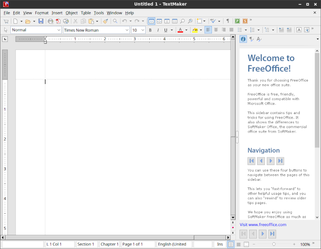Launch PlanMaker with the green P icon
Viewport: 321px width, 249px height.
[237, 21]
